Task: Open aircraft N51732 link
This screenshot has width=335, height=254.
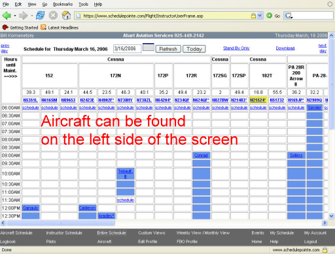Action: 277,100
